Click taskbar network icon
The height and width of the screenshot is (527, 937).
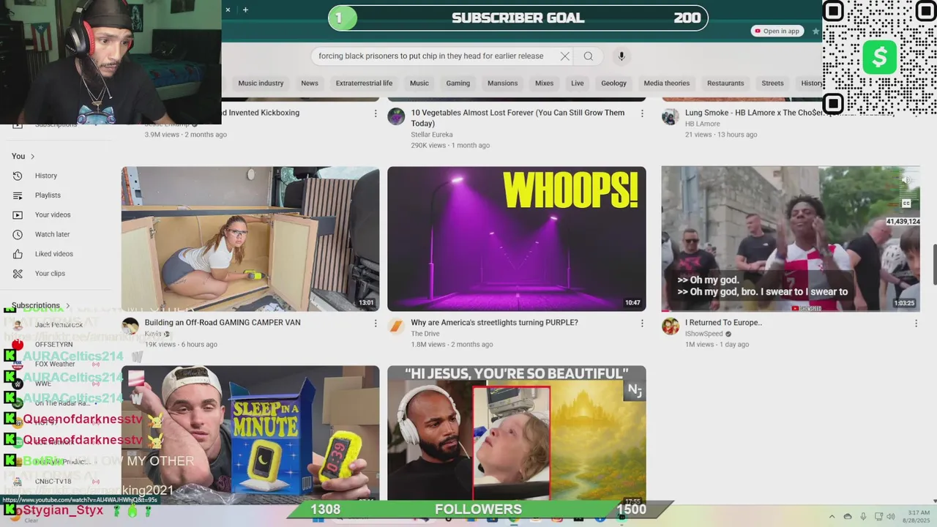(878, 517)
